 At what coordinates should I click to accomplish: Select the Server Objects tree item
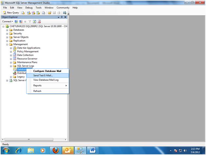pos(21,37)
